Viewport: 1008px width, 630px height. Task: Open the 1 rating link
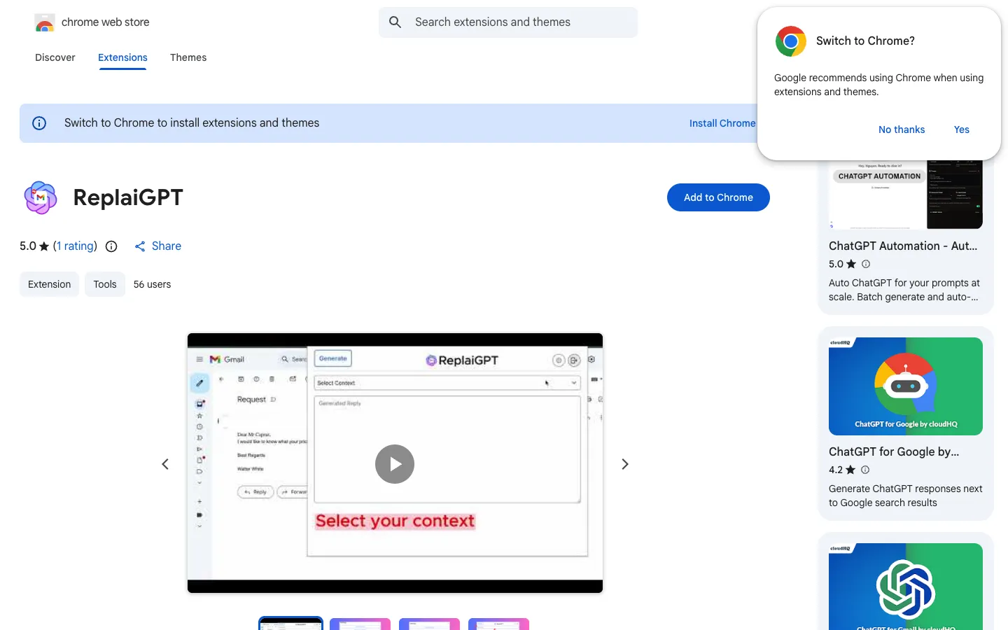coord(75,246)
